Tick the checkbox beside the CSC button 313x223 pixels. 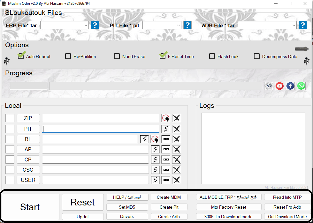[10, 170]
